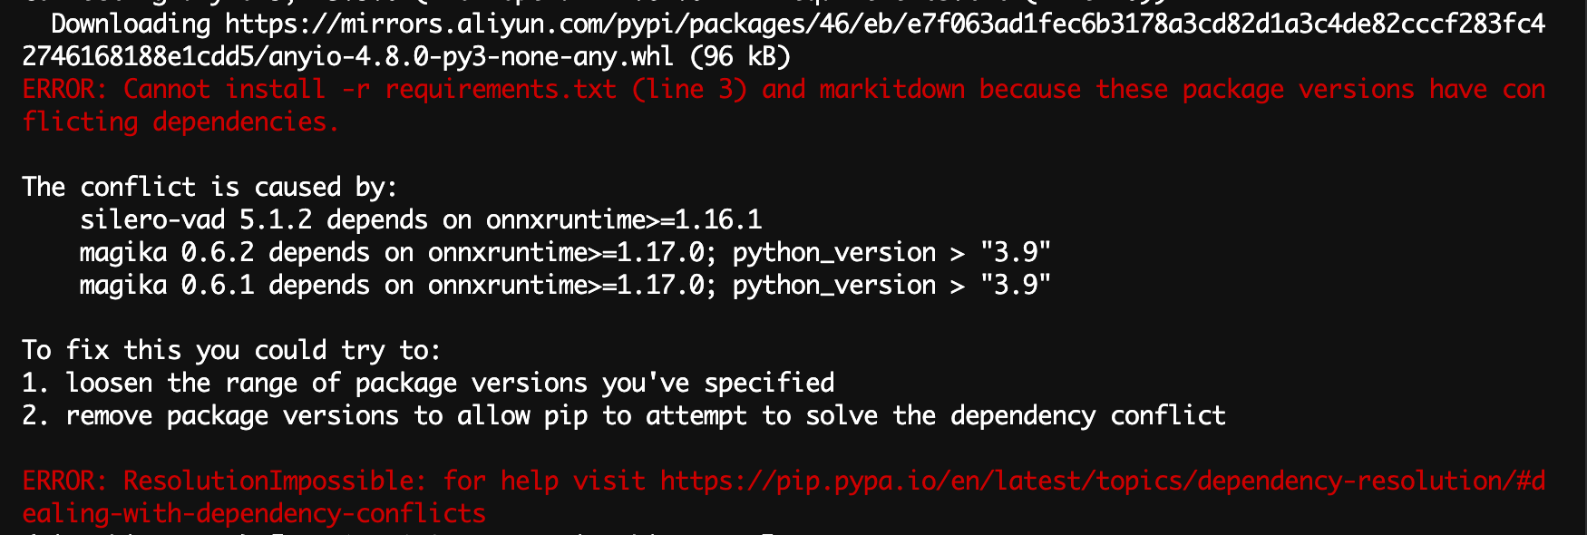
Task: Click the "magika 0.6.1" package name
Action: (x=166, y=285)
